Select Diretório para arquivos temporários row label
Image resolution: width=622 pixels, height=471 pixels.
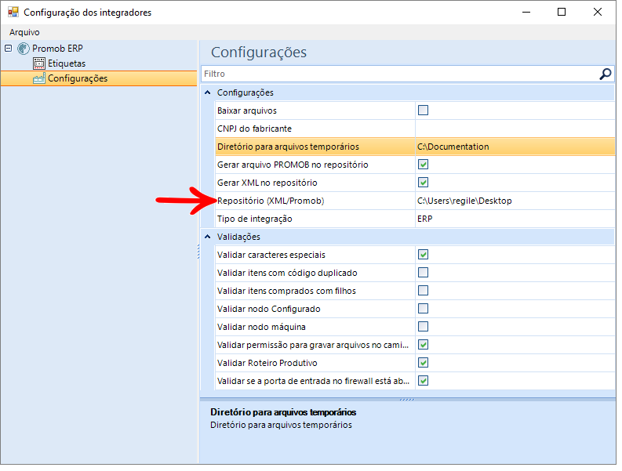tap(288, 147)
